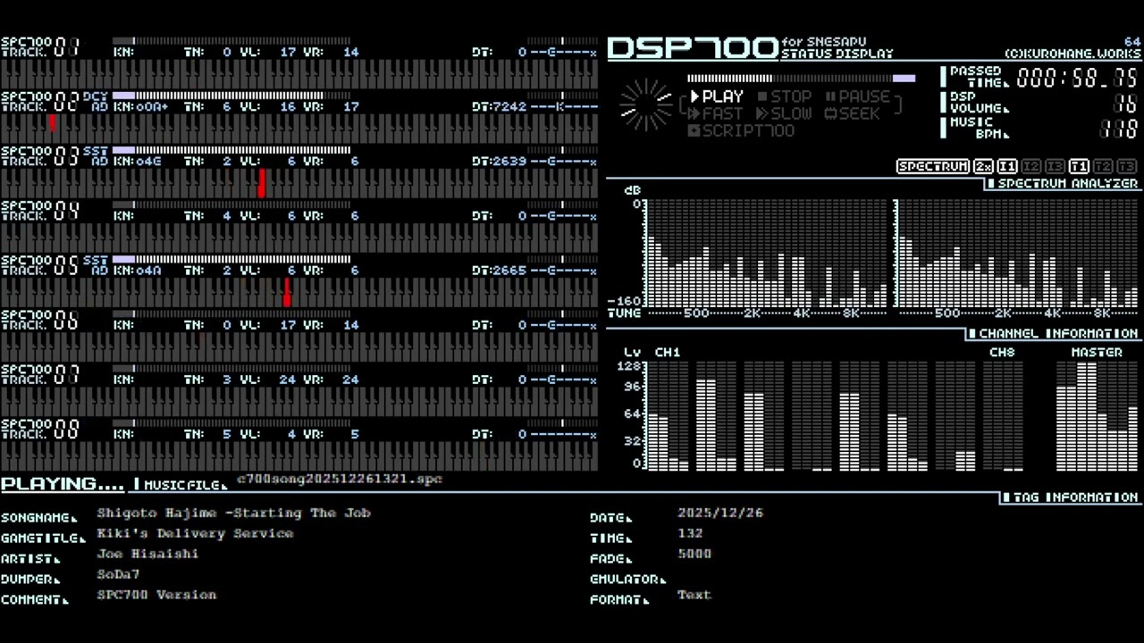Toggle the T1 spectrum option

(x=1079, y=166)
